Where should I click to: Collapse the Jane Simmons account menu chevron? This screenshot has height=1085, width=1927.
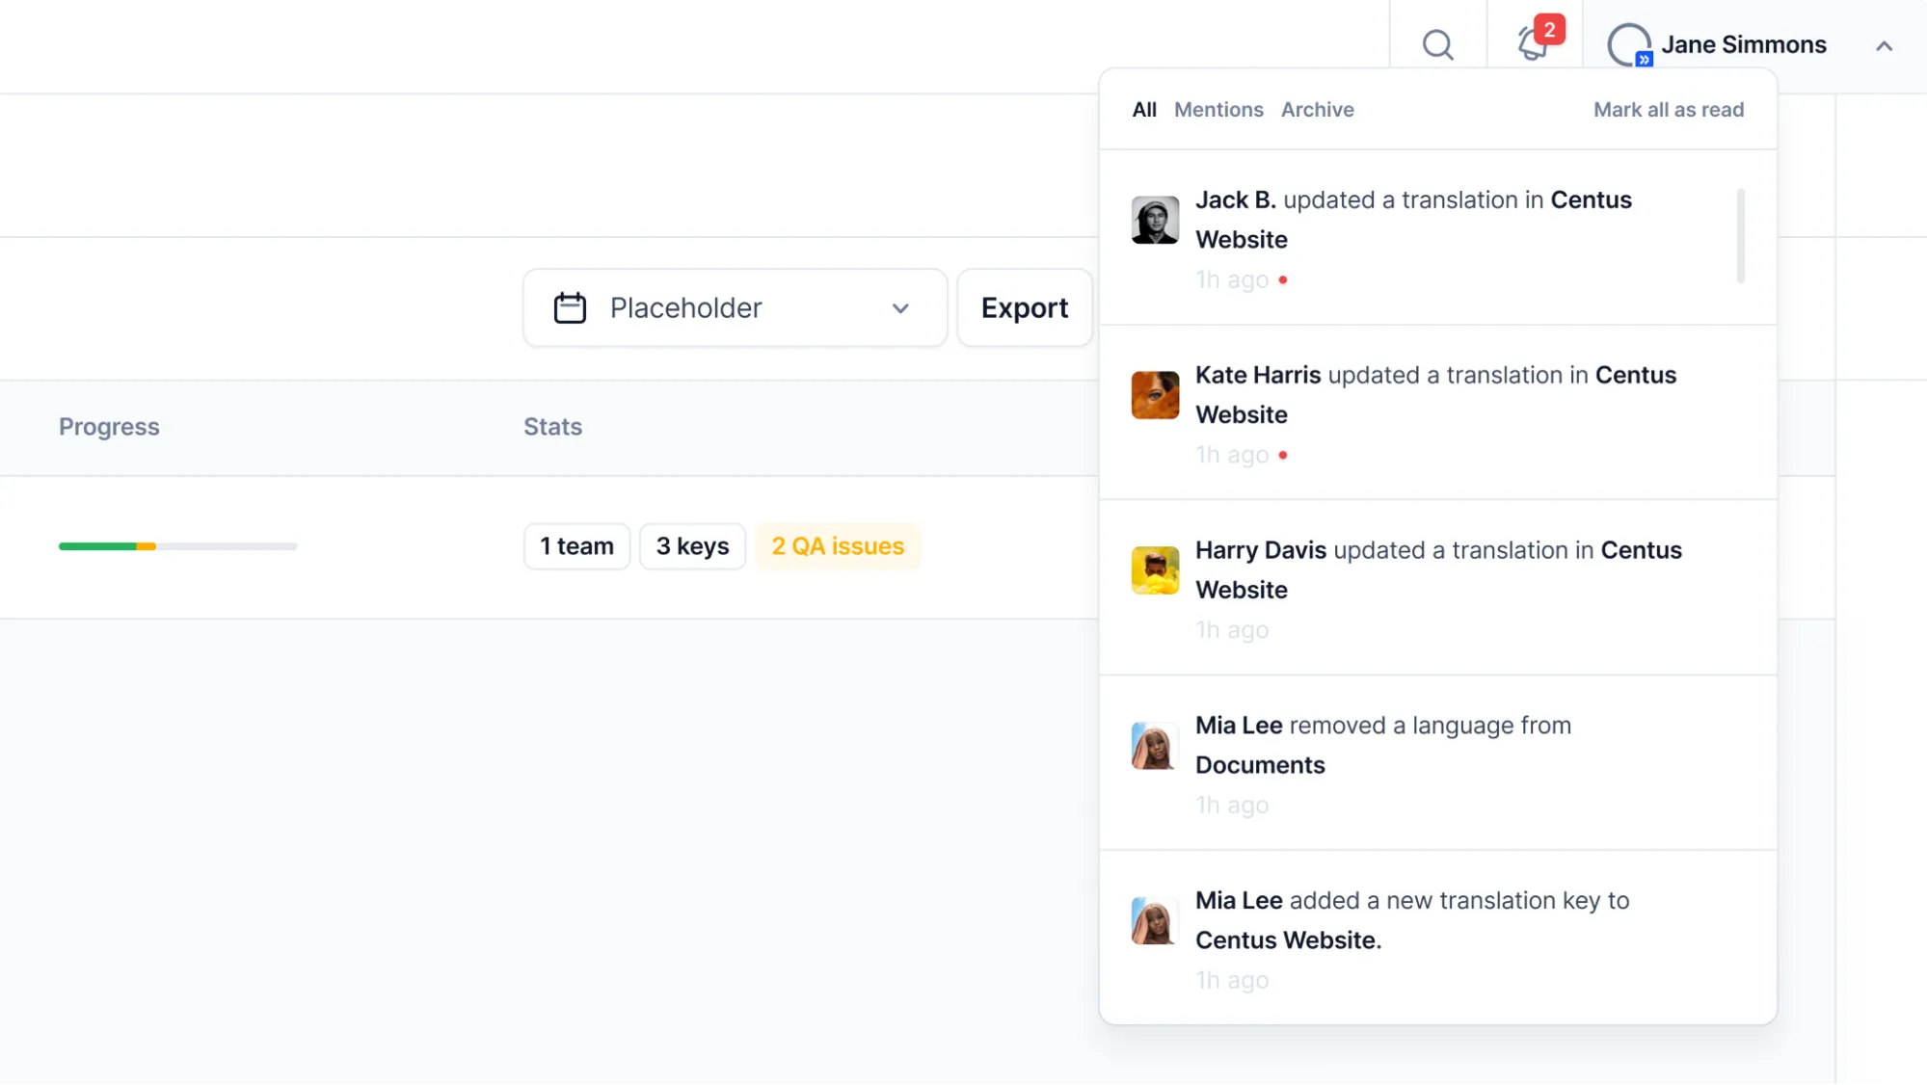tap(1884, 45)
